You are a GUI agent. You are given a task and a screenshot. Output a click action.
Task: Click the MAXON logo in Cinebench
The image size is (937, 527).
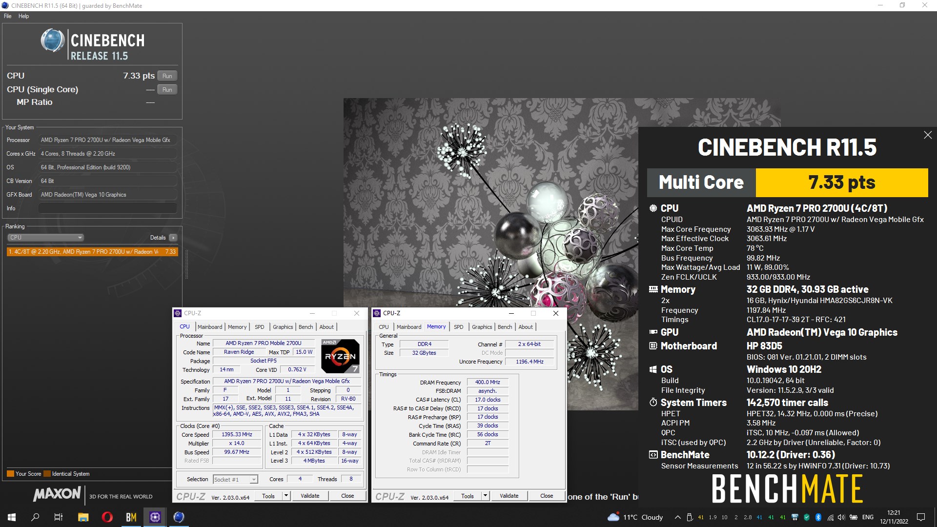pyautogui.click(x=57, y=494)
